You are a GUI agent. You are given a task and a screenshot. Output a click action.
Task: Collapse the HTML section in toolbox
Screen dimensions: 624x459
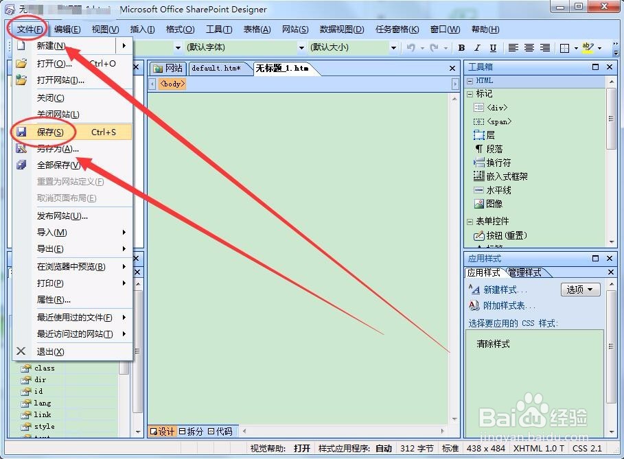coord(470,81)
